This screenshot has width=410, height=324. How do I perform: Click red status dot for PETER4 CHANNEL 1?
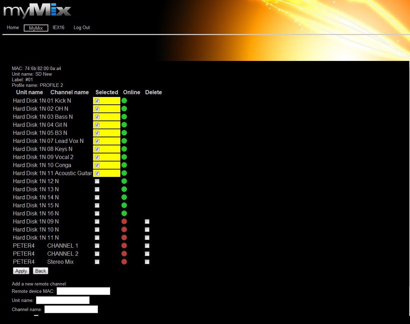tap(124, 246)
